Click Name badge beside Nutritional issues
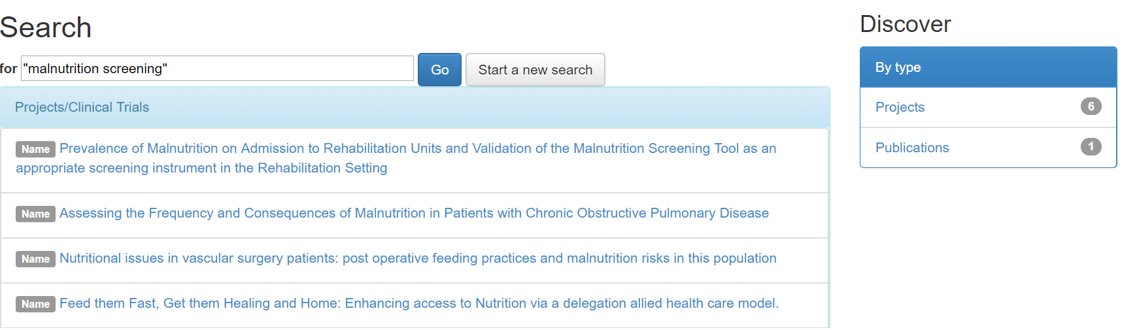 tap(35, 259)
